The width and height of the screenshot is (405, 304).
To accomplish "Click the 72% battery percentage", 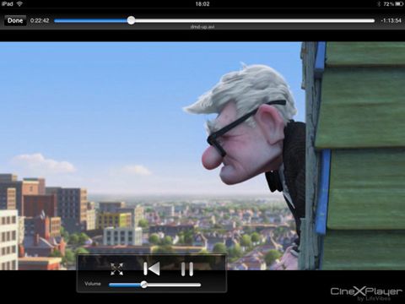I will pos(388,4).
